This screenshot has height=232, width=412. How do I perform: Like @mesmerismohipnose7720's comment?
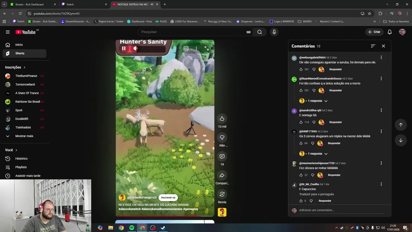pyautogui.click(x=301, y=175)
